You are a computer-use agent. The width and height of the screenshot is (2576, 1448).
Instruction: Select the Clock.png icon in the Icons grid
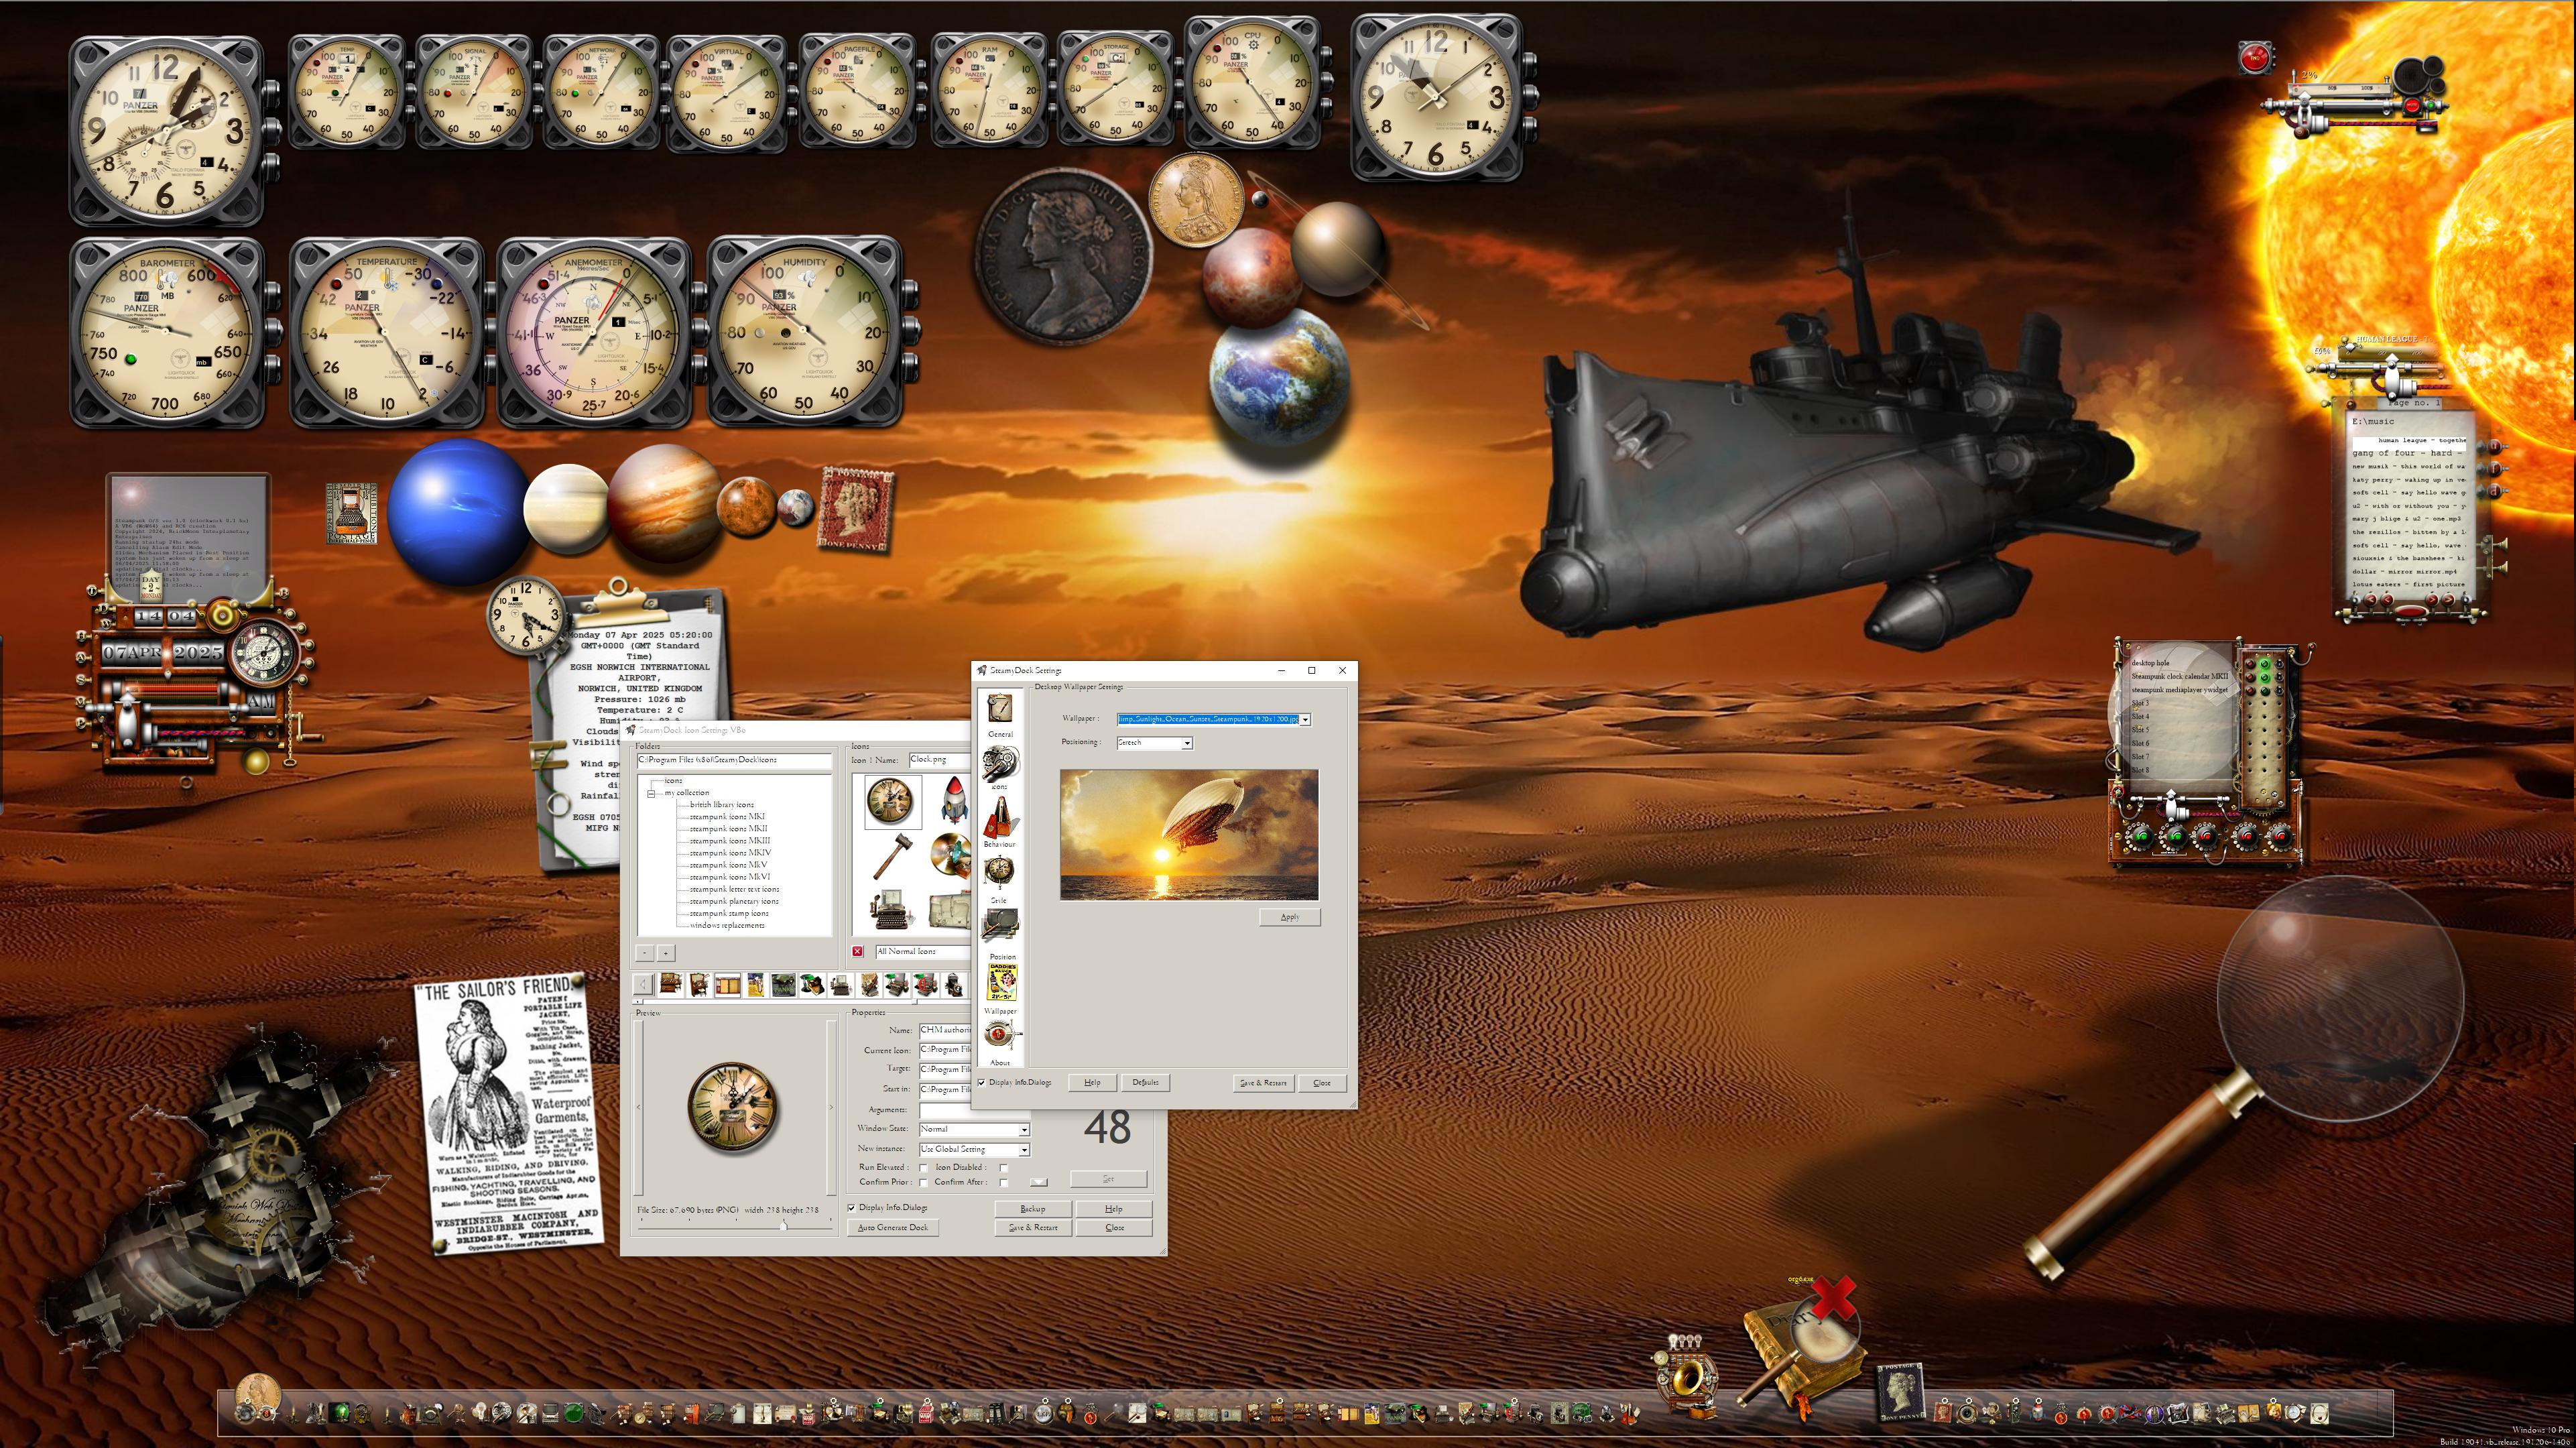coord(893,802)
